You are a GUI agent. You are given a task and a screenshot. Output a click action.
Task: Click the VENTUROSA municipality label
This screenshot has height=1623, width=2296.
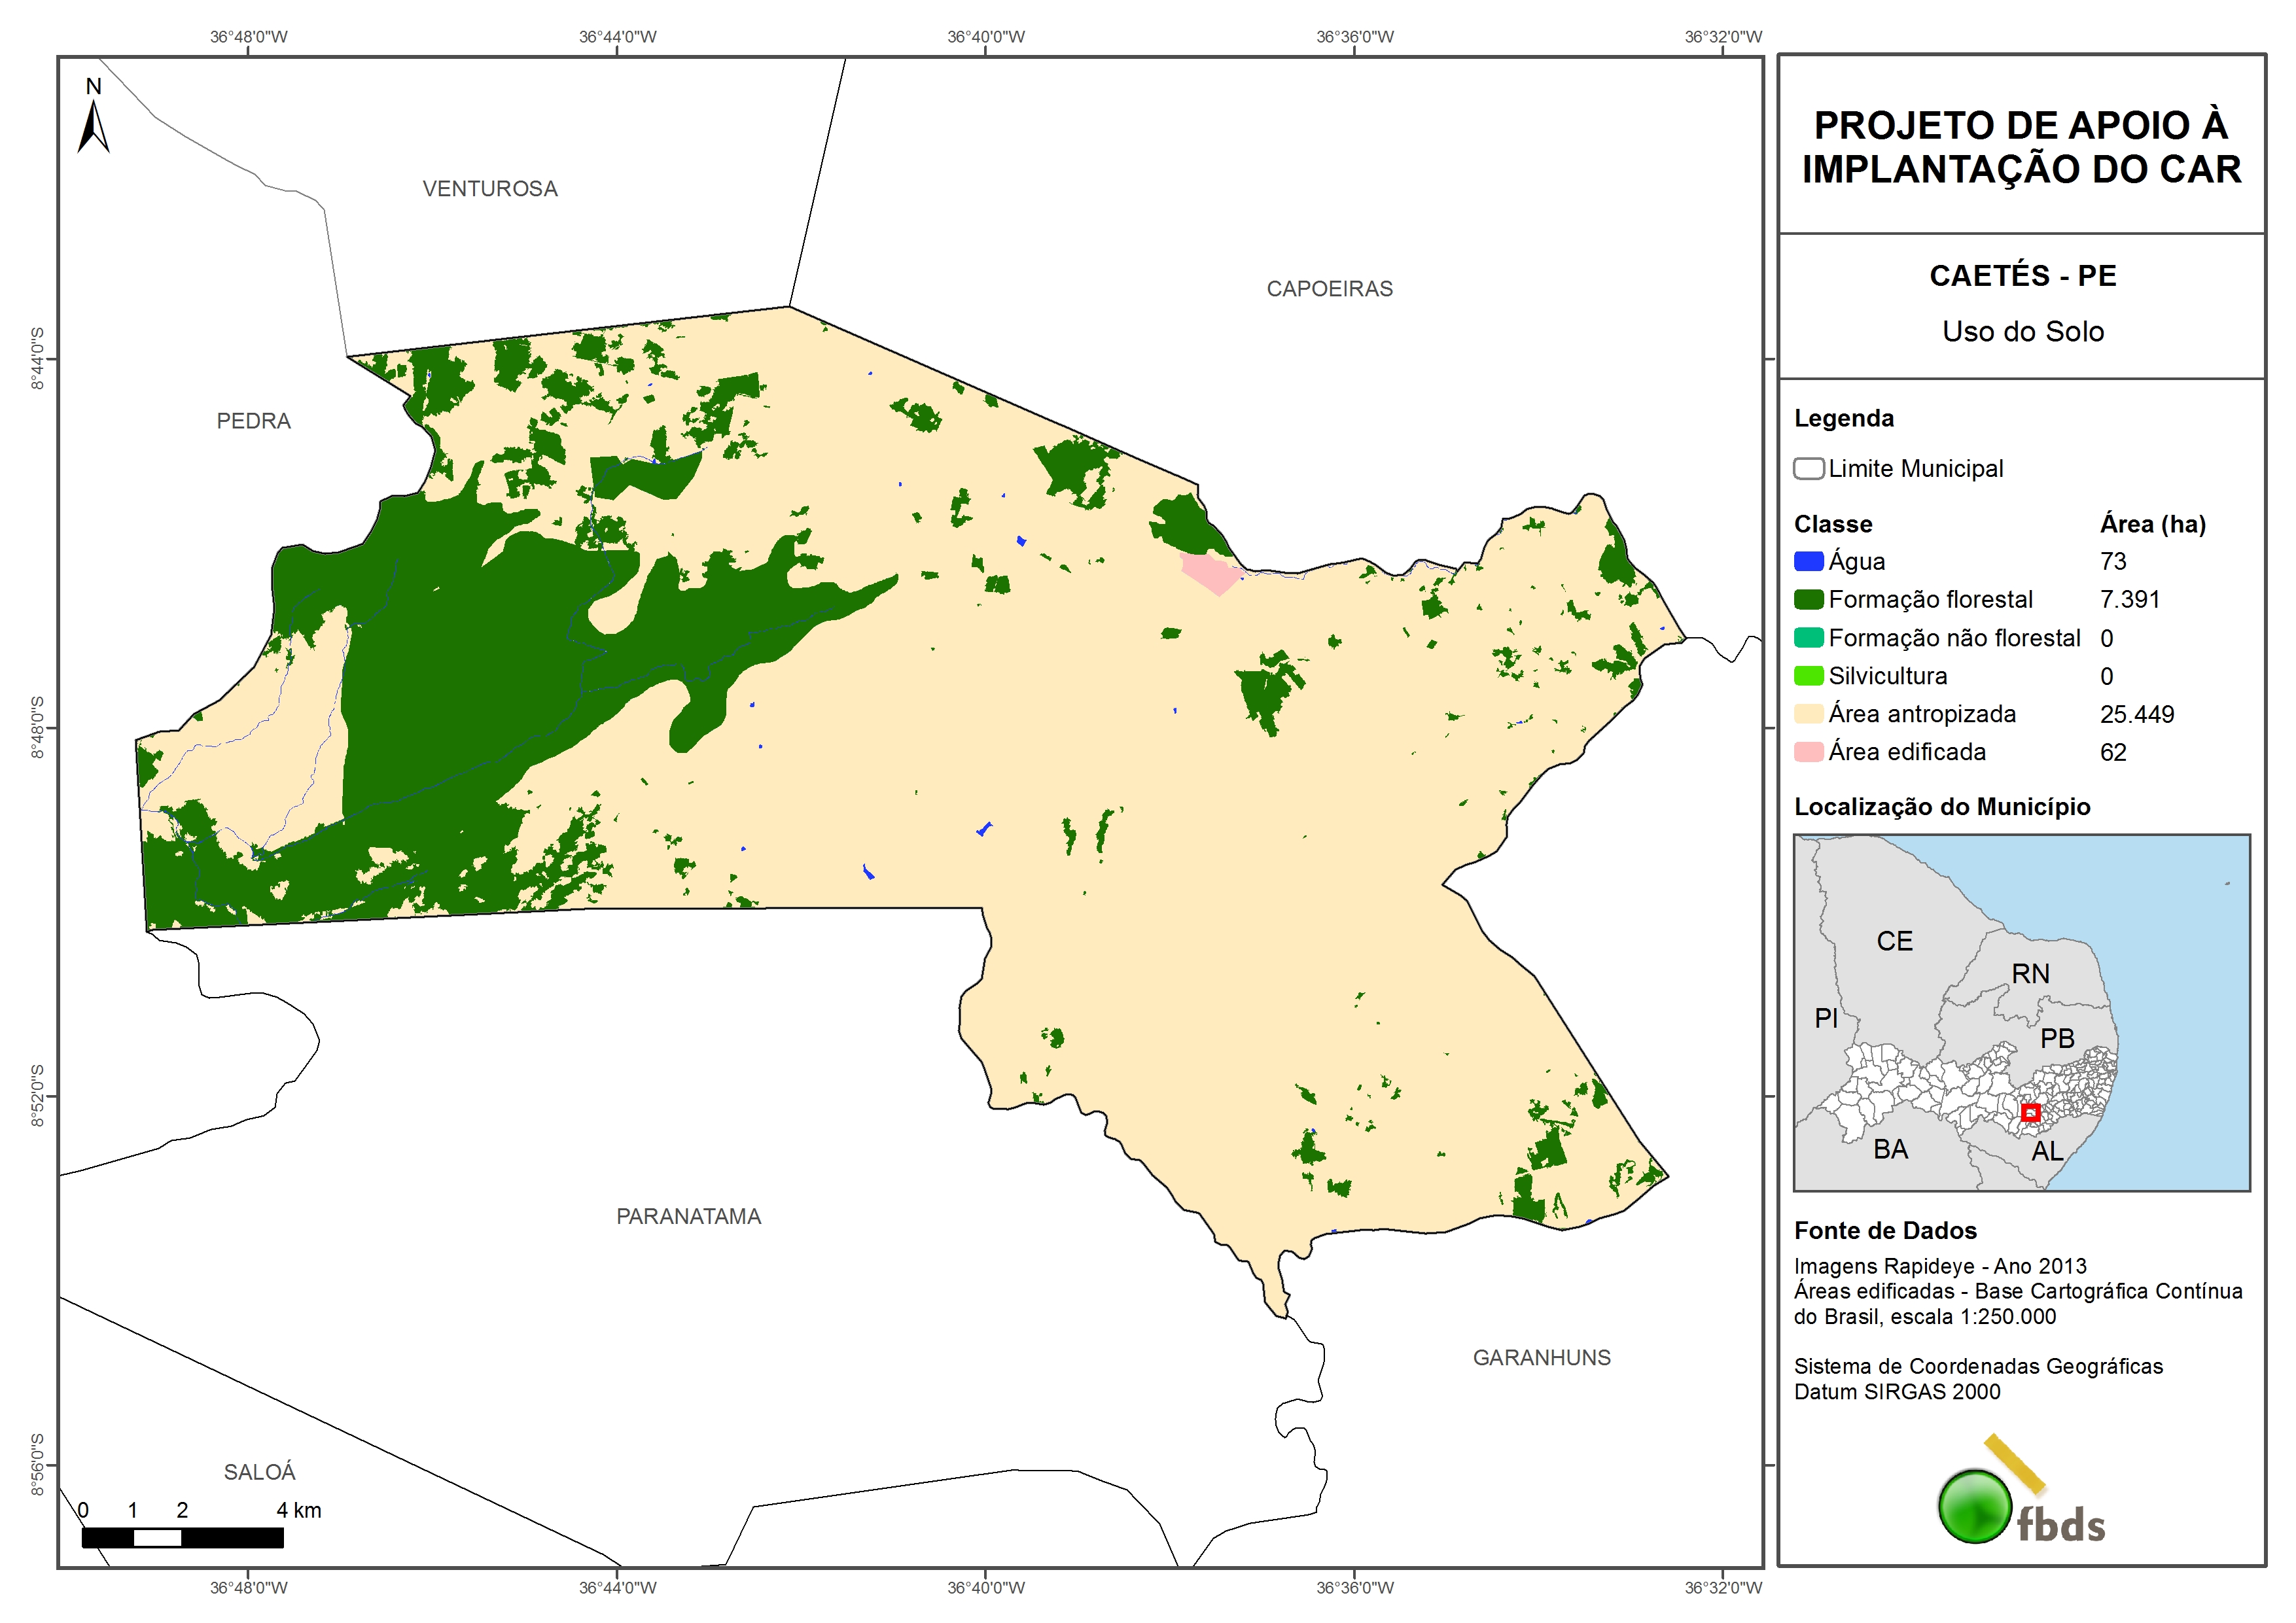click(490, 189)
